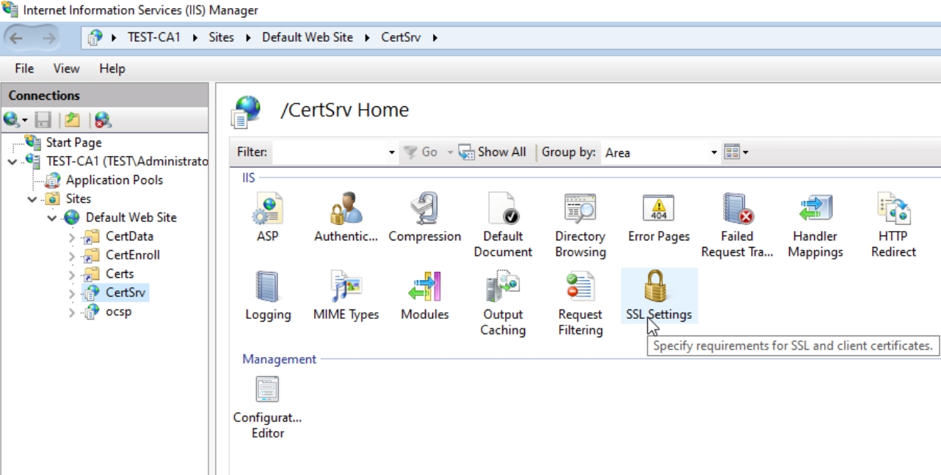Select the CertData virtual directory
Image resolution: width=941 pixels, height=475 pixels.
[x=129, y=236]
